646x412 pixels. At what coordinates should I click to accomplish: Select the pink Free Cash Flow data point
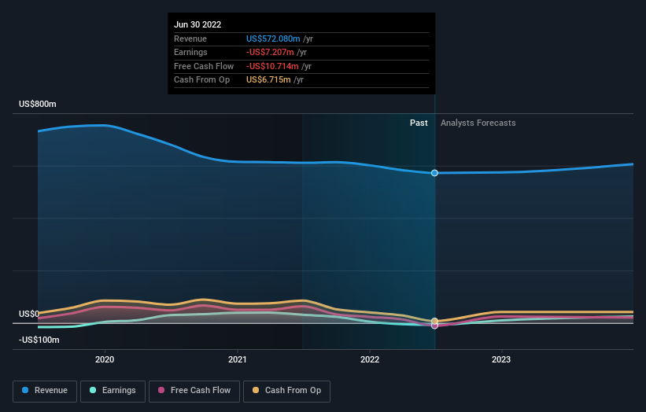tap(434, 326)
